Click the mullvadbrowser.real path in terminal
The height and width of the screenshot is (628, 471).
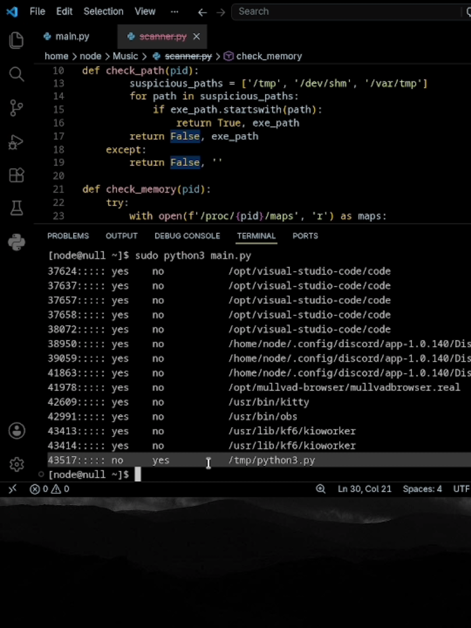(344, 388)
